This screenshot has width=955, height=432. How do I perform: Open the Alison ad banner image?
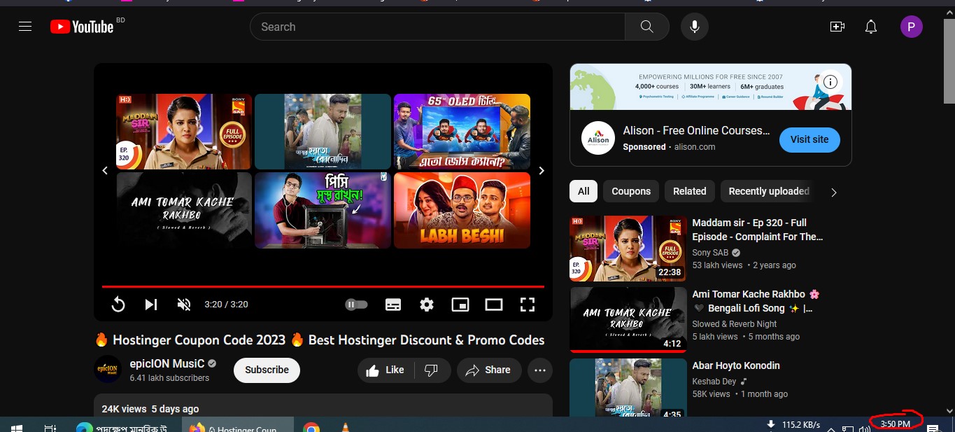pos(710,87)
